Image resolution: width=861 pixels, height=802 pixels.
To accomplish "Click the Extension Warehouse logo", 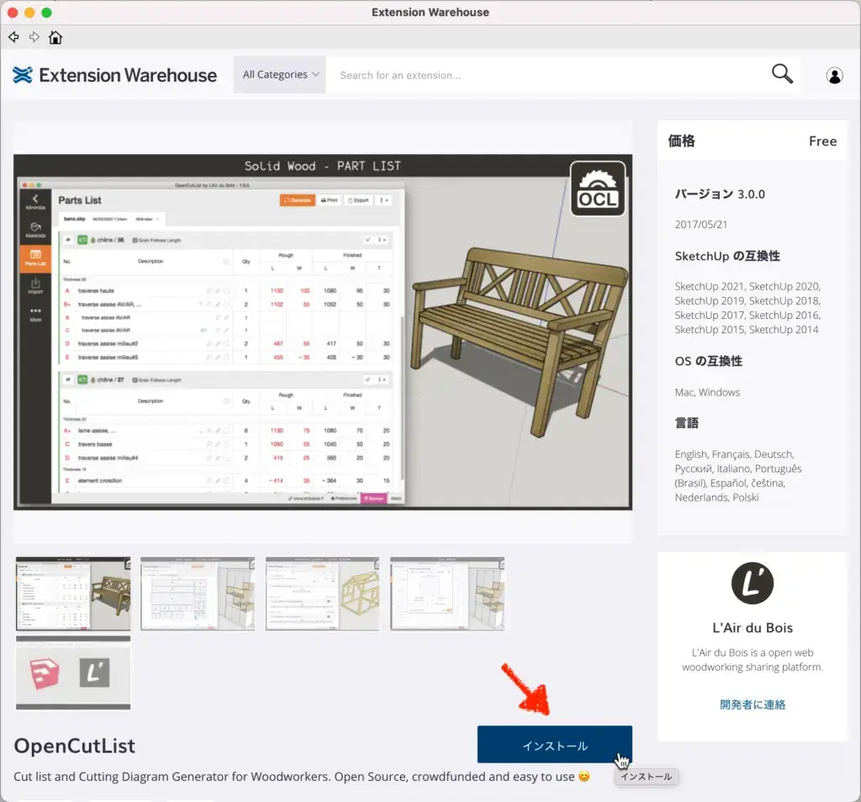I will click(x=114, y=75).
